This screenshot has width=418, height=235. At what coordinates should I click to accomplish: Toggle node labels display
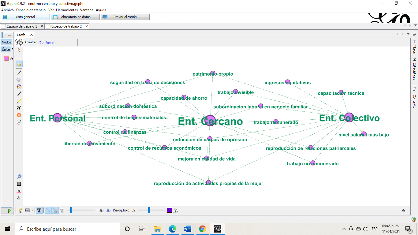(x=39, y=210)
